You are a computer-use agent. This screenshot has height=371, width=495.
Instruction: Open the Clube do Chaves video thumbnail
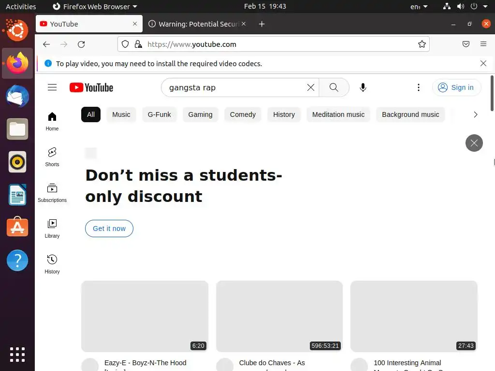pos(279,316)
